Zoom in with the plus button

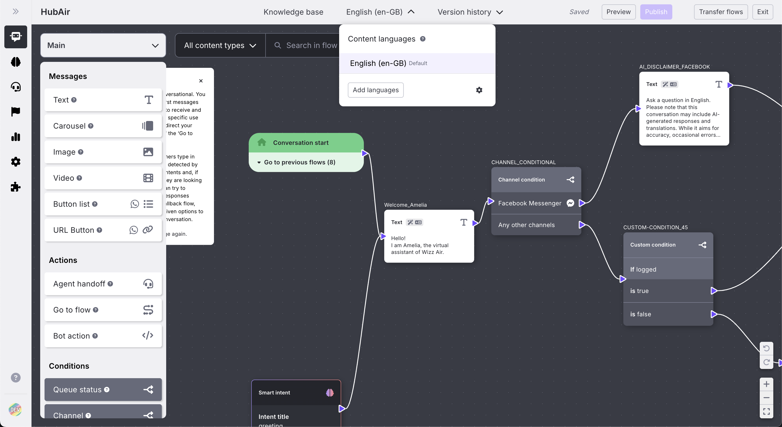766,384
